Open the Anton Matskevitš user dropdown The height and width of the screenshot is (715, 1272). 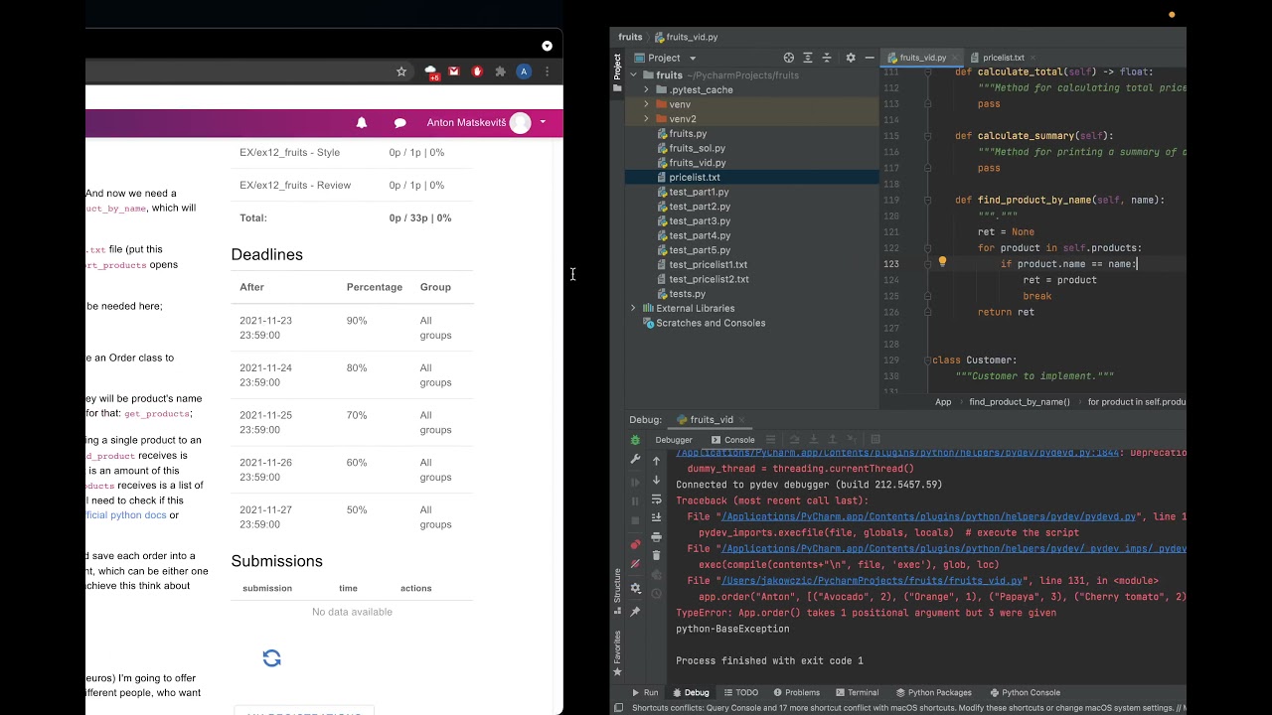pyautogui.click(x=487, y=123)
